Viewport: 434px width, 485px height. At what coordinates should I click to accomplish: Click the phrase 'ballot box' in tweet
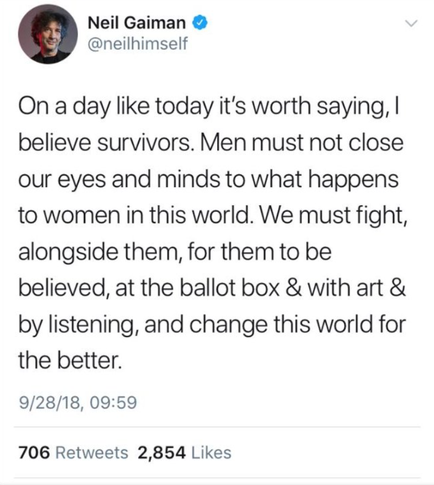tap(229, 288)
